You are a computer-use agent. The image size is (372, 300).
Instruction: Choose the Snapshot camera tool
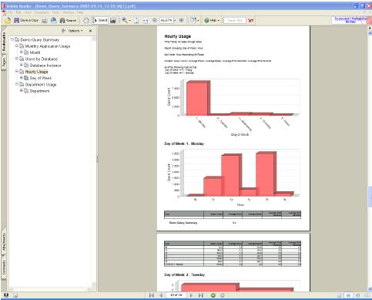coord(113,21)
